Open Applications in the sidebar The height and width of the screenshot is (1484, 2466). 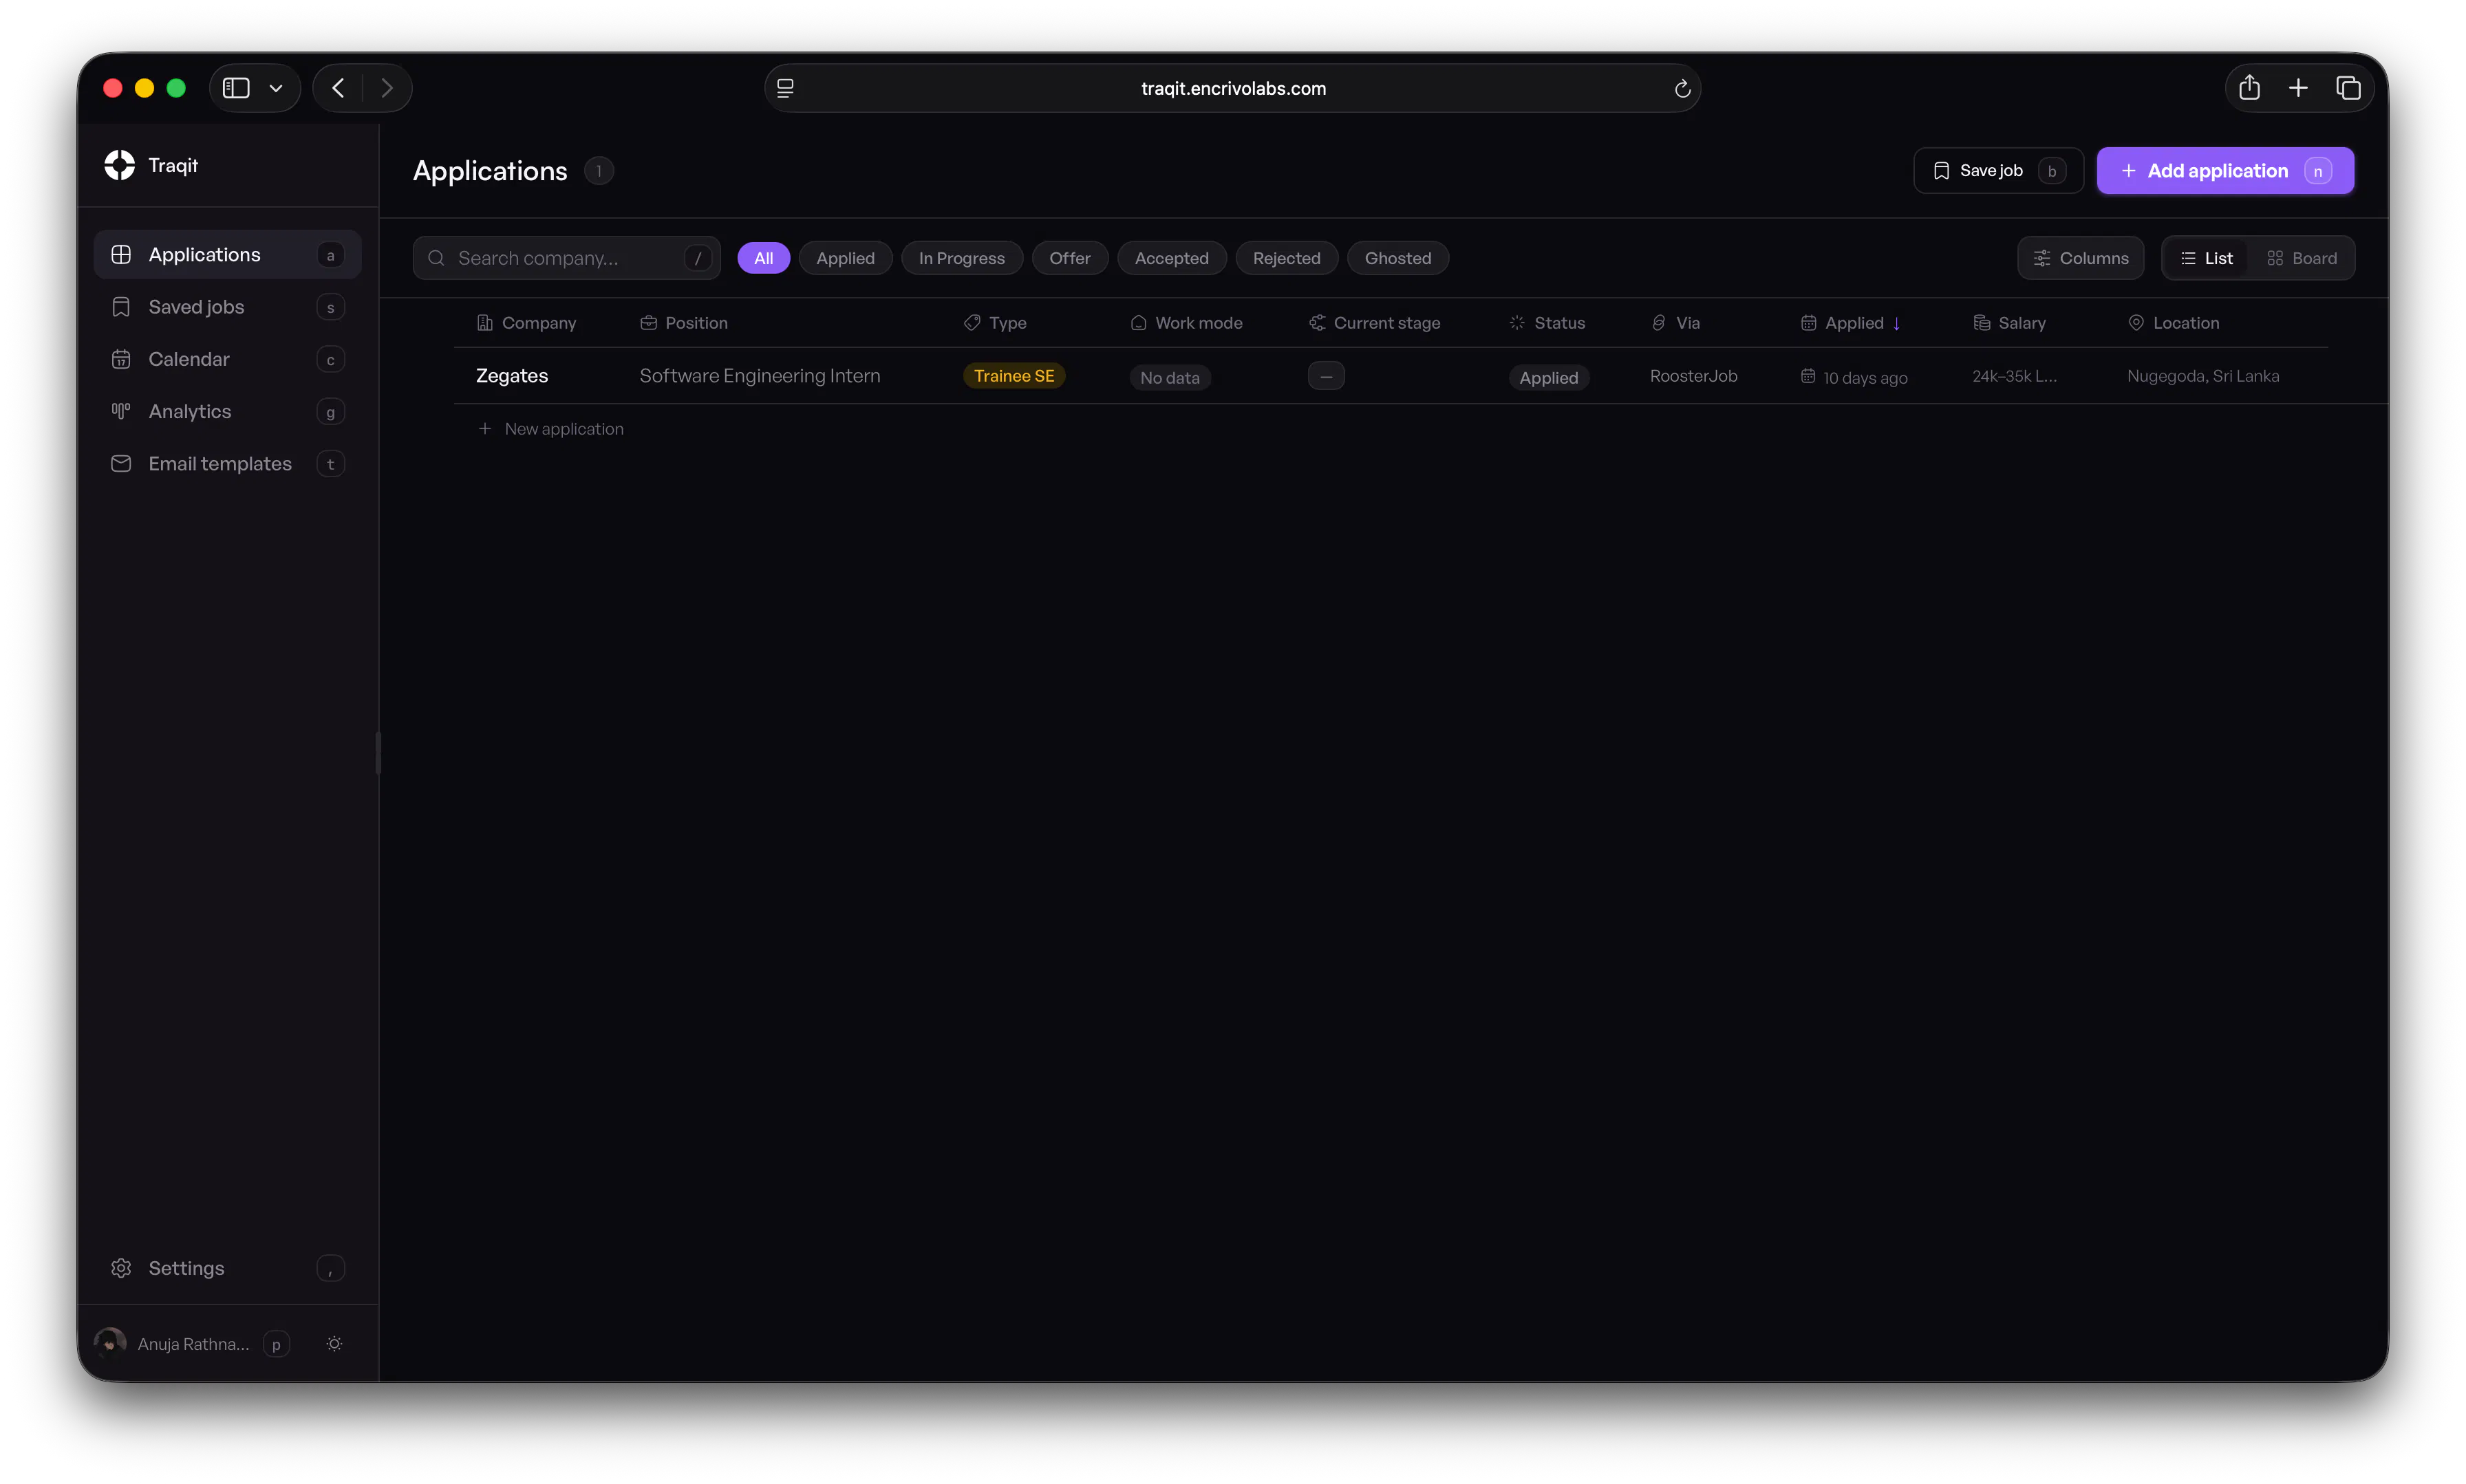[227, 255]
